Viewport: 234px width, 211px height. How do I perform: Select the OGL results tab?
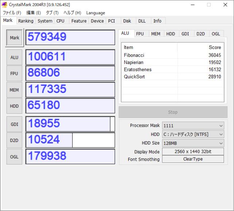click(215, 34)
